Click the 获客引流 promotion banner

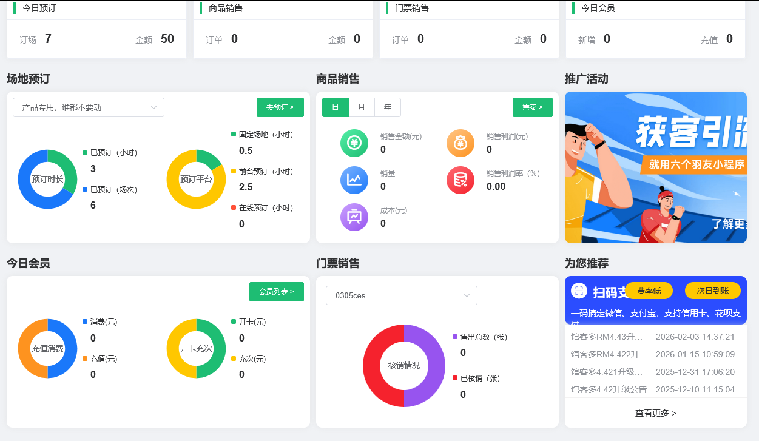[x=655, y=167]
